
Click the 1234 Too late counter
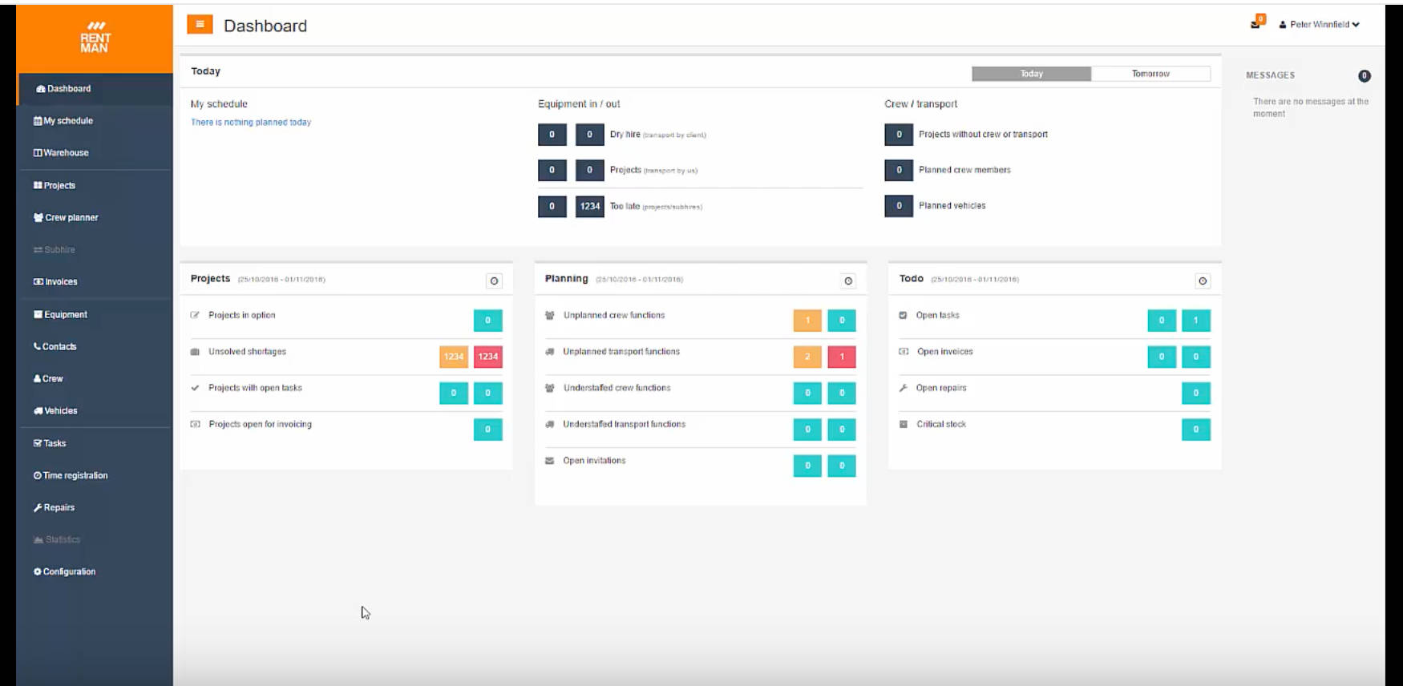(589, 206)
